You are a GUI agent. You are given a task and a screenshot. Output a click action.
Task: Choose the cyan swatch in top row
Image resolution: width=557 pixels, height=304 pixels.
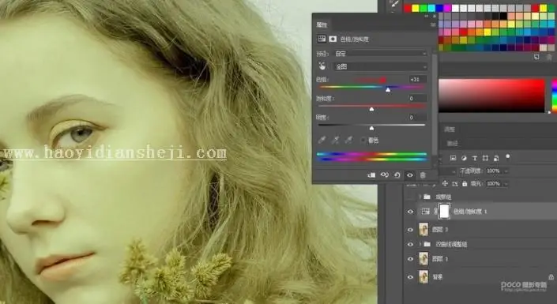(431, 8)
